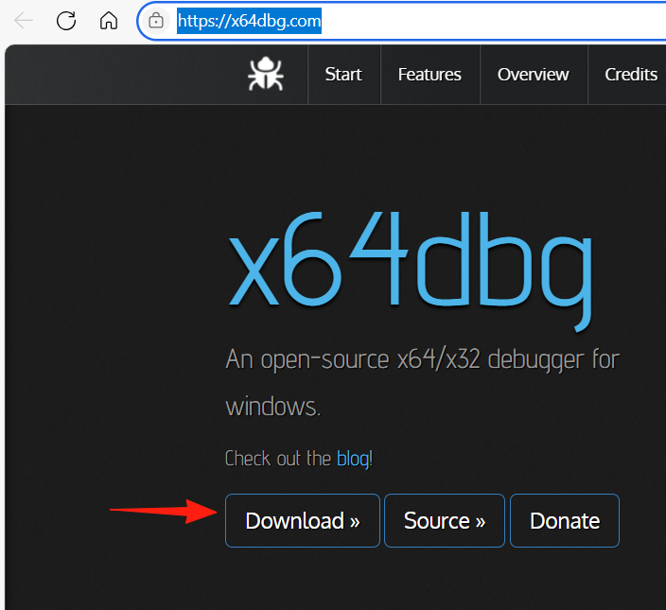Click the word 'windows.' in the tagline
The image size is (666, 610).
coord(272,408)
